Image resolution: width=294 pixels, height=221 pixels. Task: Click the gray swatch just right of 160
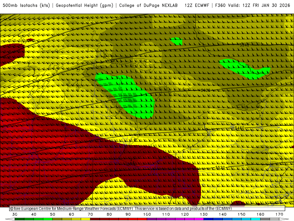(265, 219)
